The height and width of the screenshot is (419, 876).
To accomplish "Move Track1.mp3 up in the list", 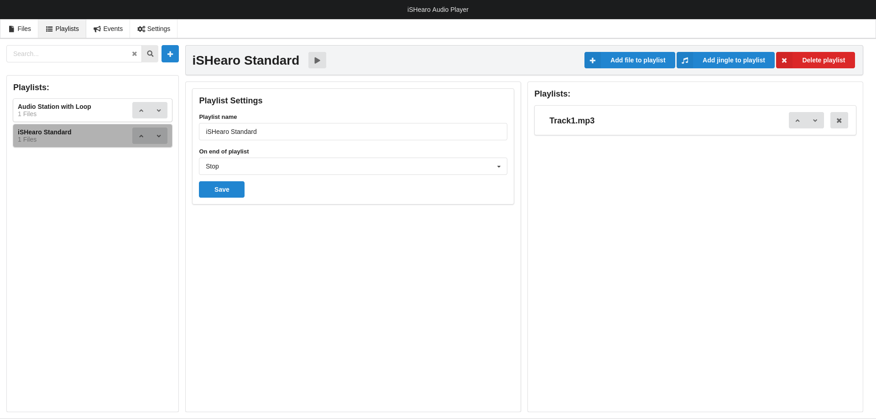I will point(798,121).
